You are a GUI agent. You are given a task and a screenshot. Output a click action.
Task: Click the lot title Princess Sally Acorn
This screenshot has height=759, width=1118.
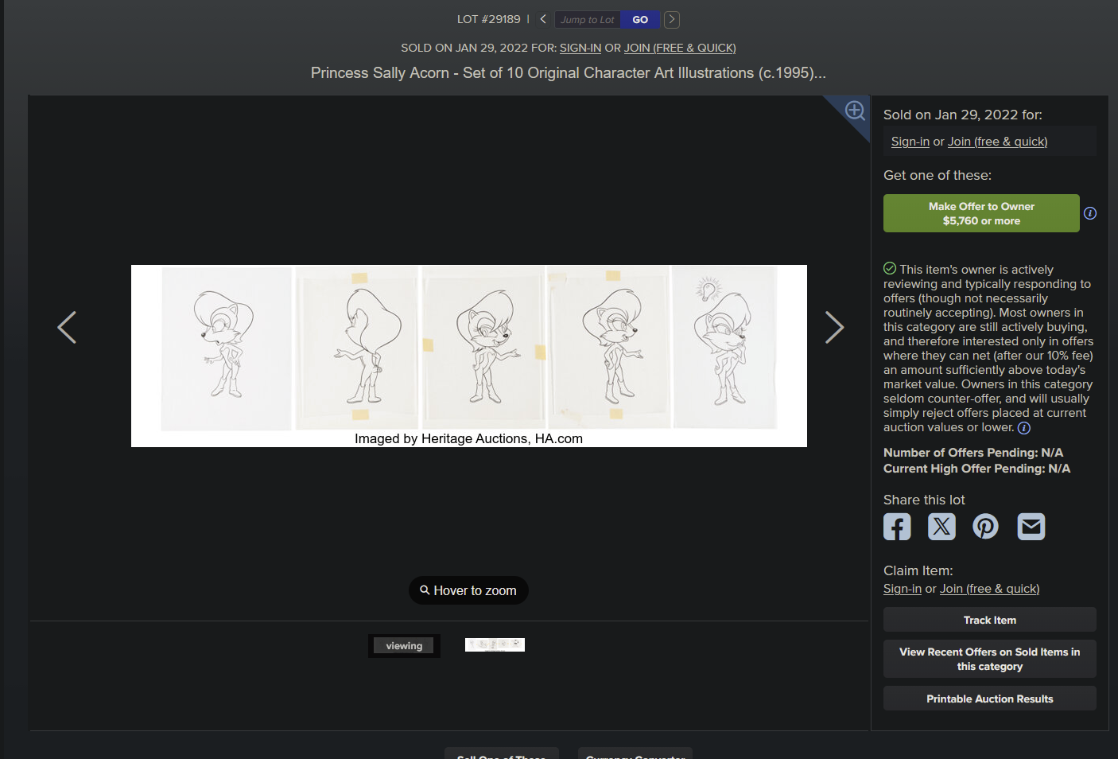click(x=569, y=73)
